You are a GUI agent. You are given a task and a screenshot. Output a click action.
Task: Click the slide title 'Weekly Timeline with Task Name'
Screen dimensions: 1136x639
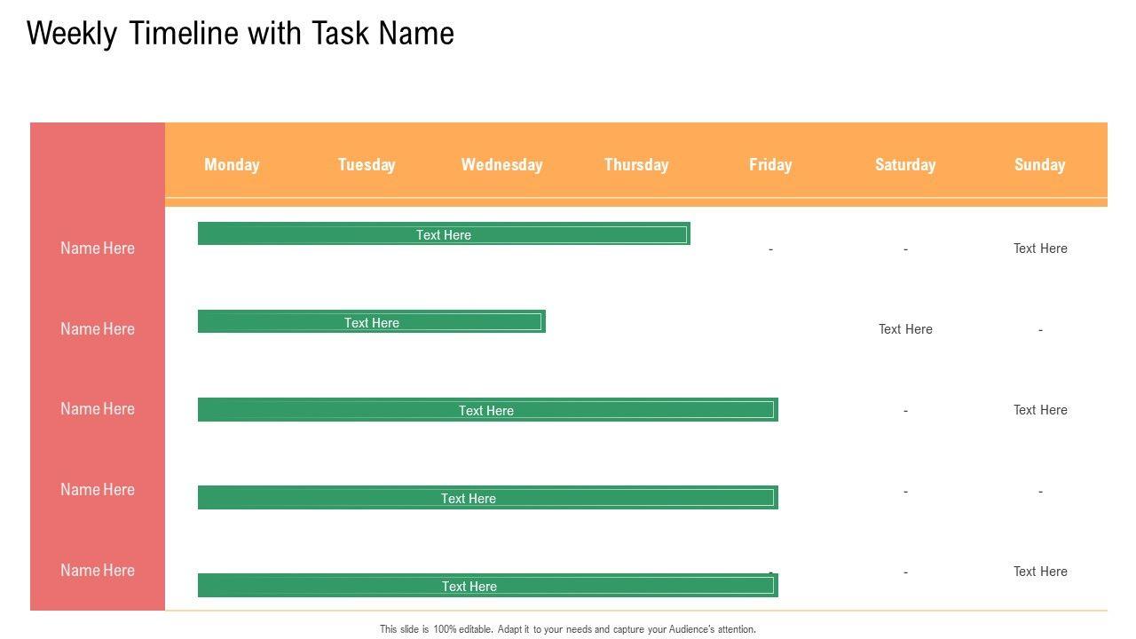point(241,34)
